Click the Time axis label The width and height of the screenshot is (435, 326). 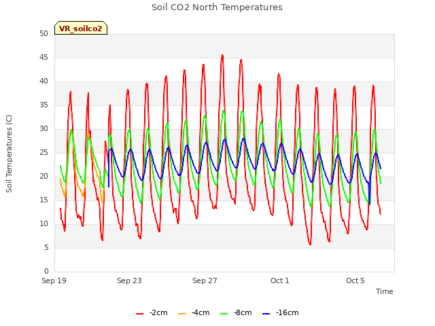[x=385, y=291]
